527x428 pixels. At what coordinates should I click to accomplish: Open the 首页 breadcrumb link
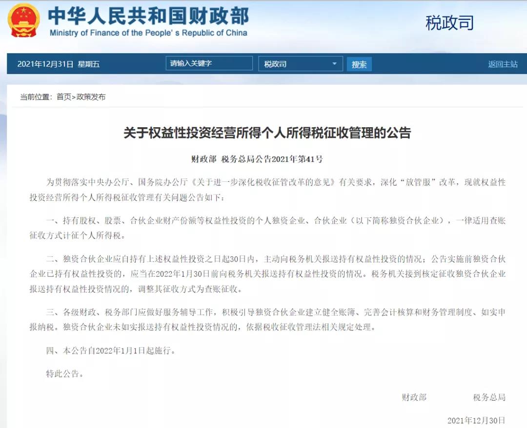point(64,97)
